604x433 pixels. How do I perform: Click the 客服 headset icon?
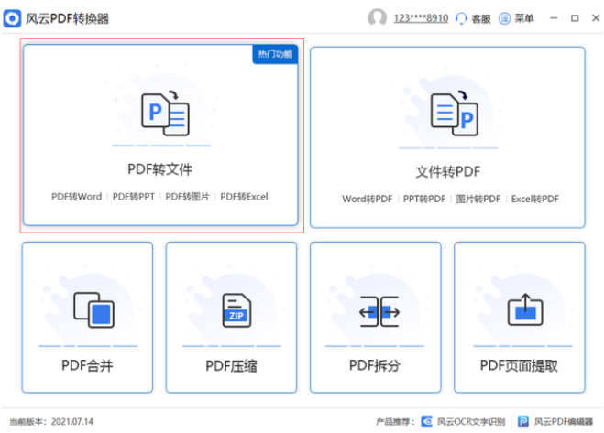461,18
